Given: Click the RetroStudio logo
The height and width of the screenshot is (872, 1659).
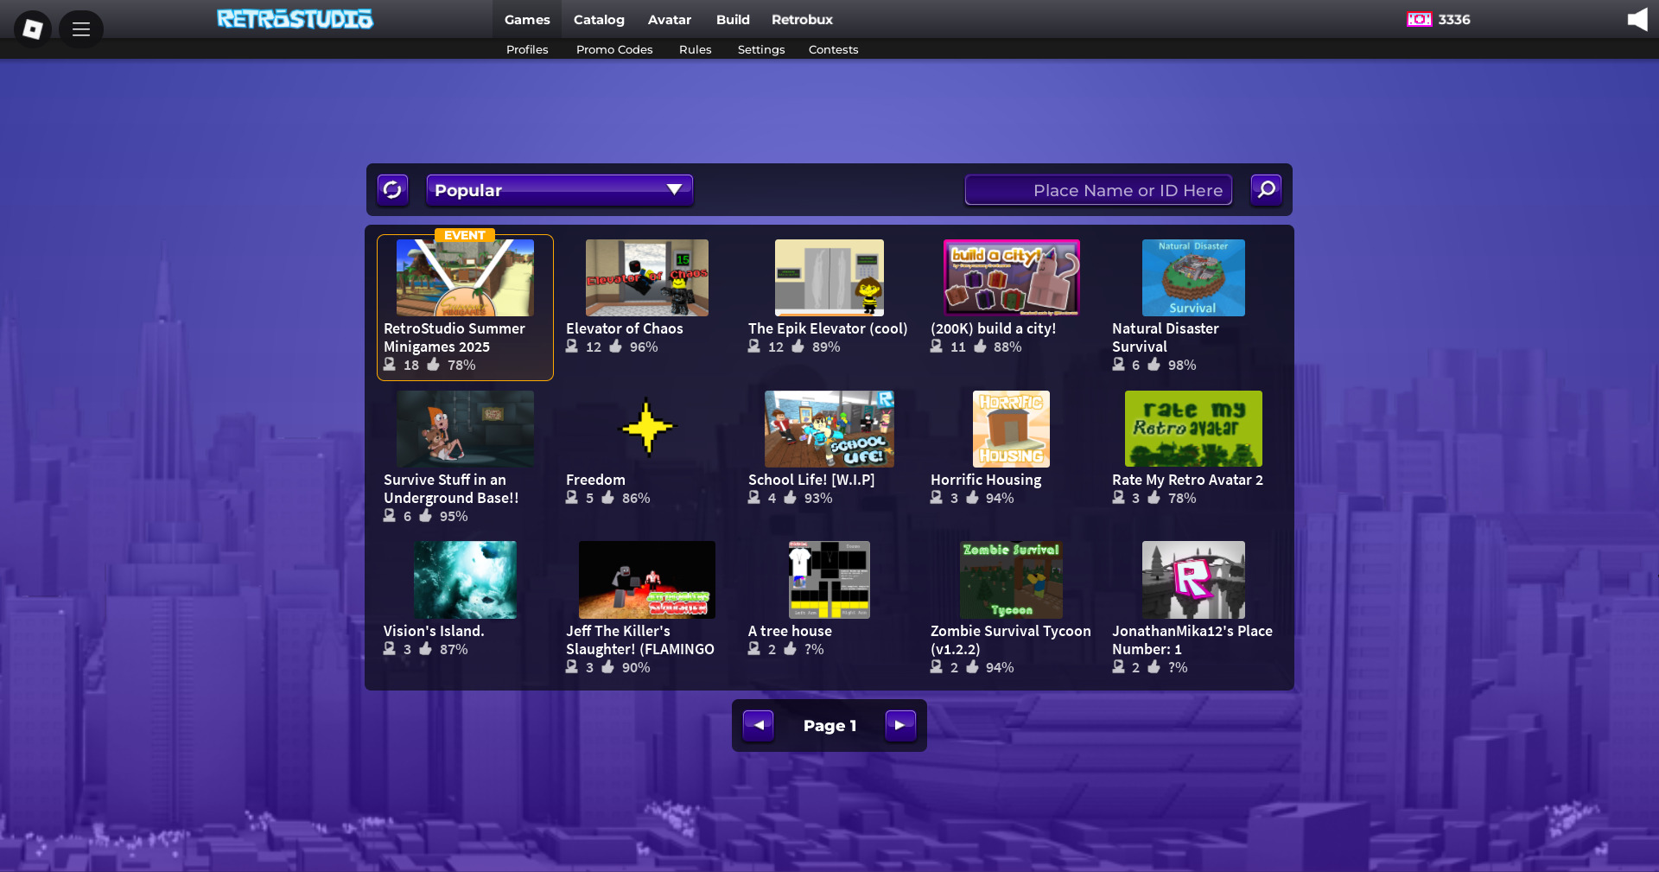Looking at the screenshot, I should [x=295, y=19].
